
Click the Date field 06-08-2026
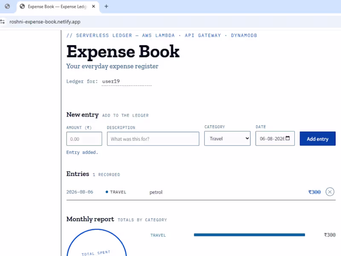[x=275, y=138]
